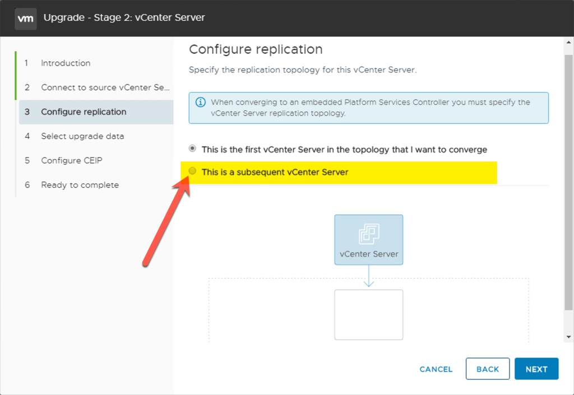Select step 3 Configure replication
The height and width of the screenshot is (395, 574).
(84, 112)
